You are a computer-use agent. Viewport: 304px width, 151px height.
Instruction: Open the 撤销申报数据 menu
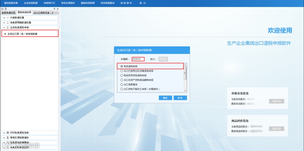click(88, 3)
